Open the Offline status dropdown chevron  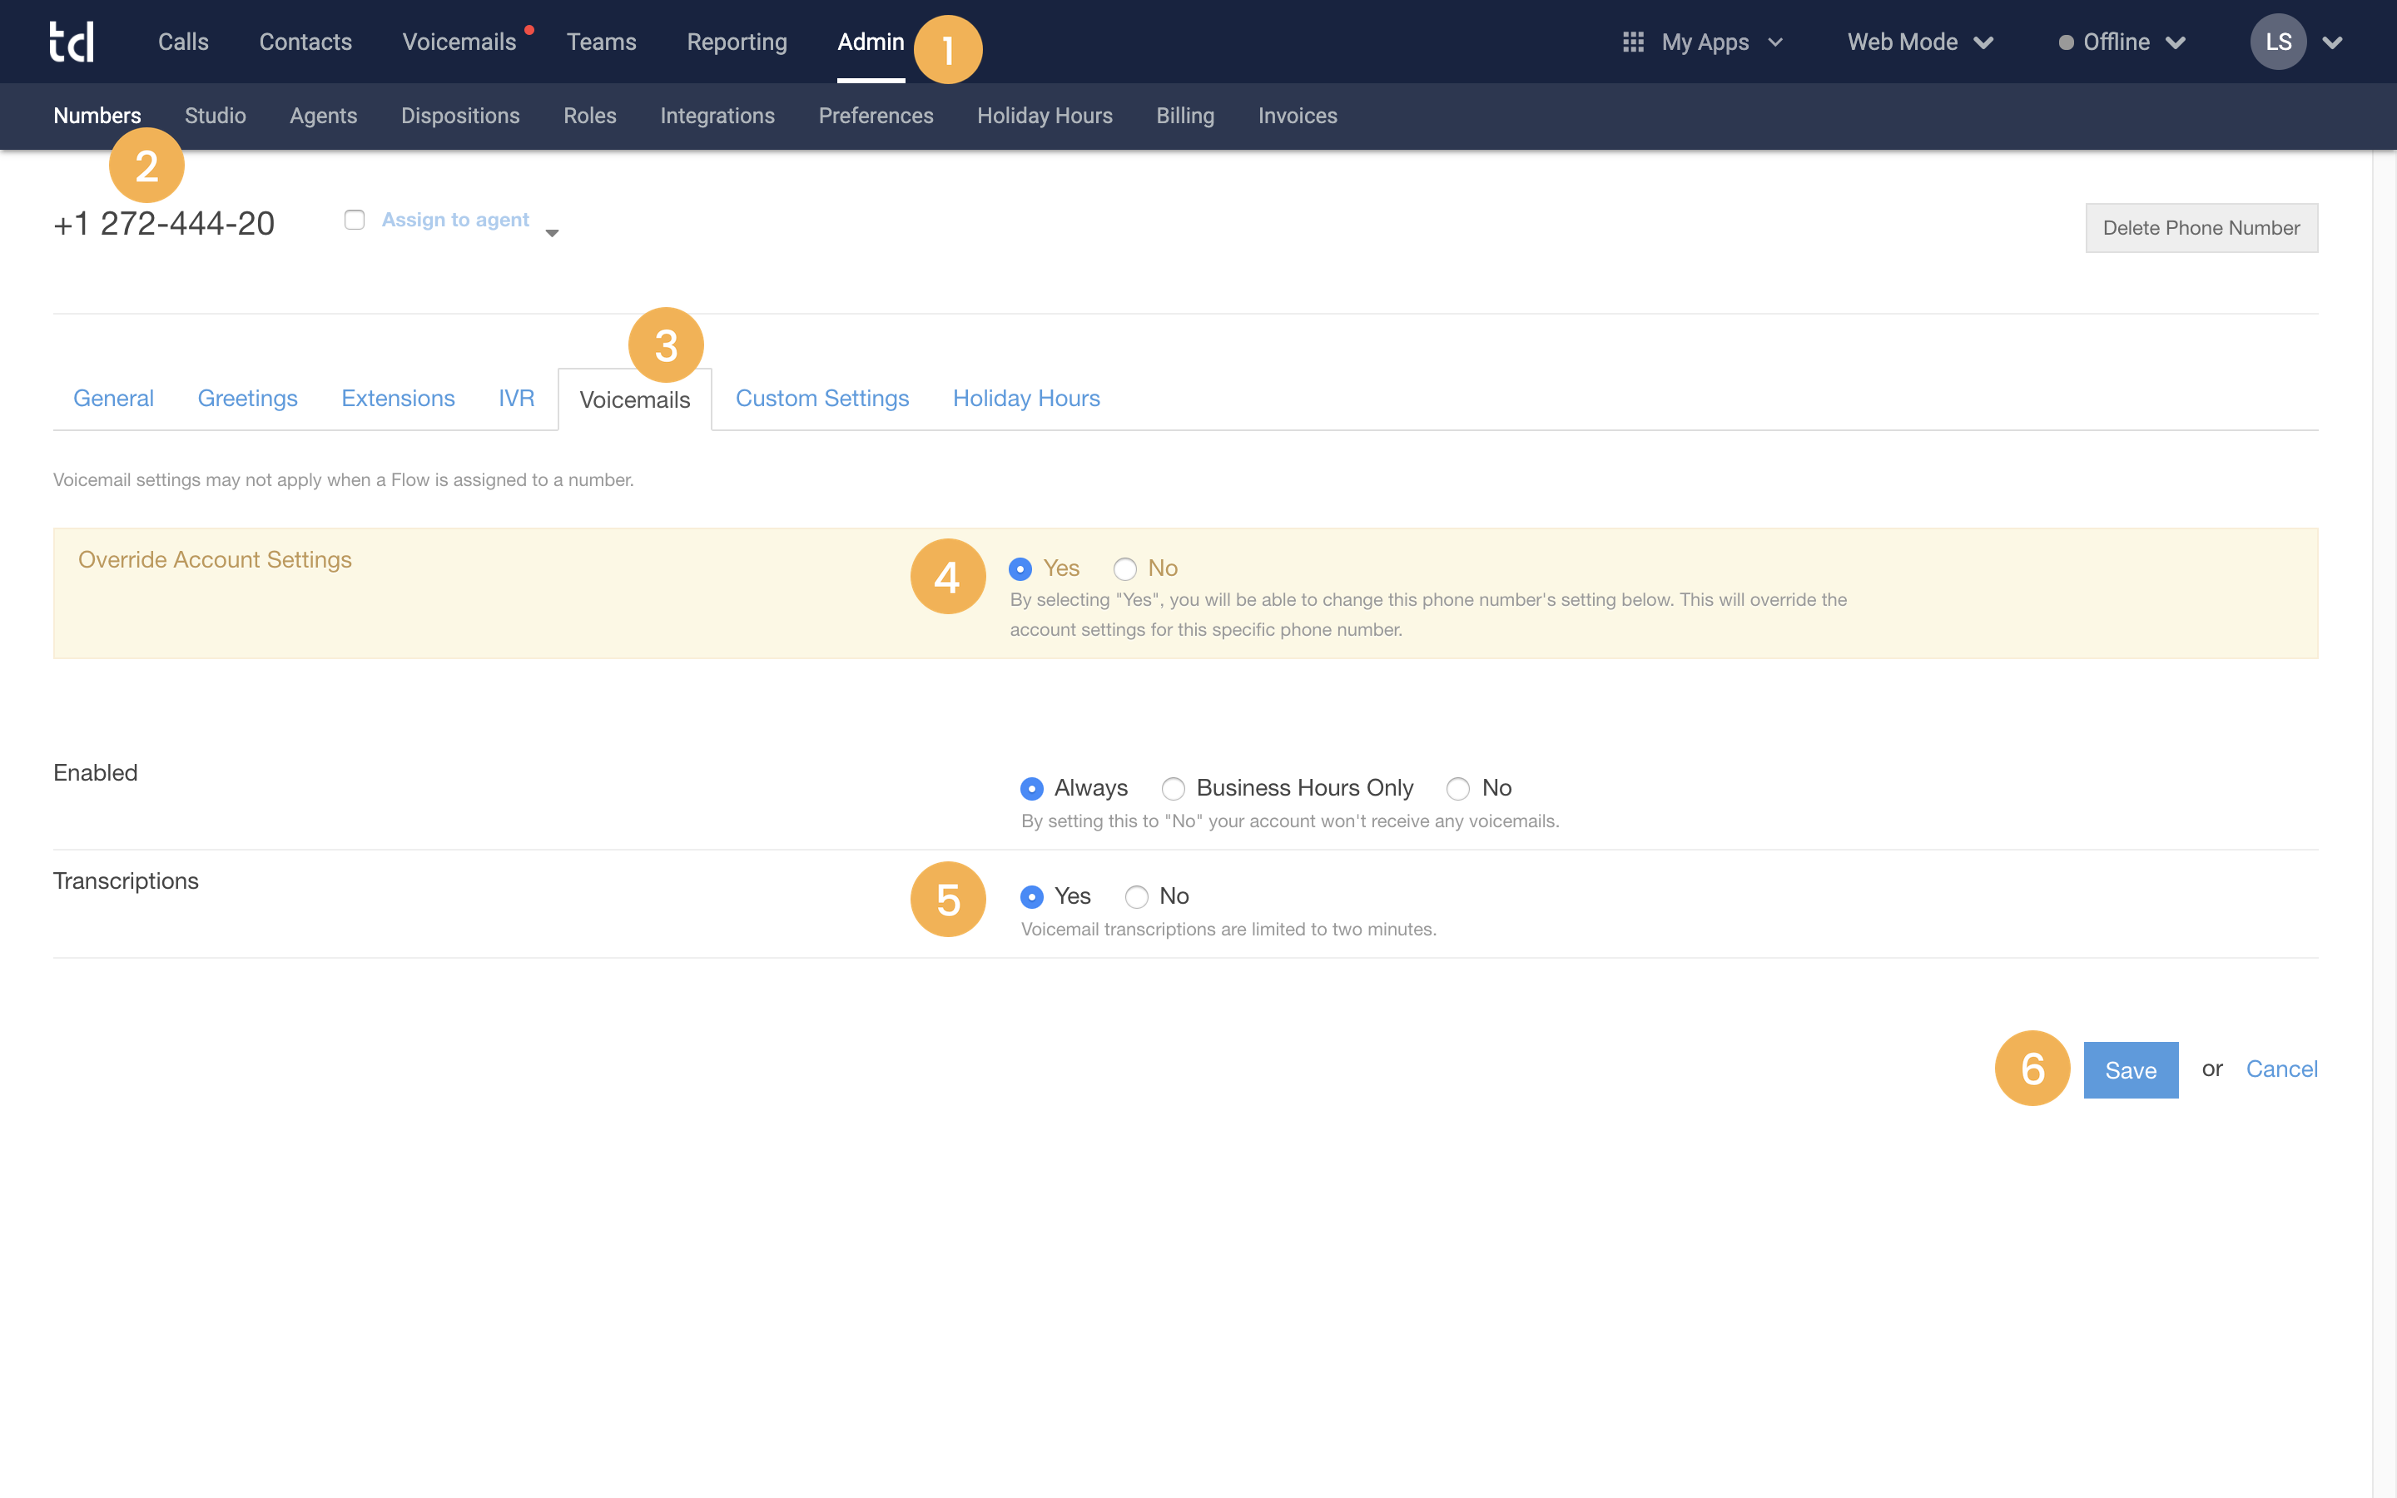click(2175, 42)
